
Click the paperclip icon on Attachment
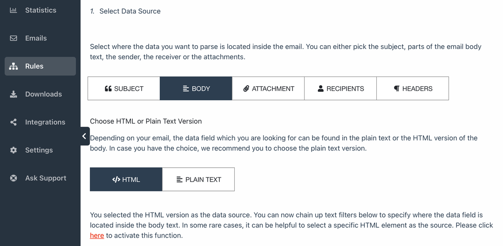(x=246, y=89)
